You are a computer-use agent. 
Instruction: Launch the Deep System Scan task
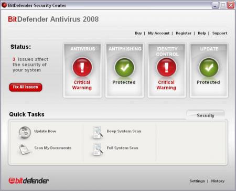click(x=124, y=131)
